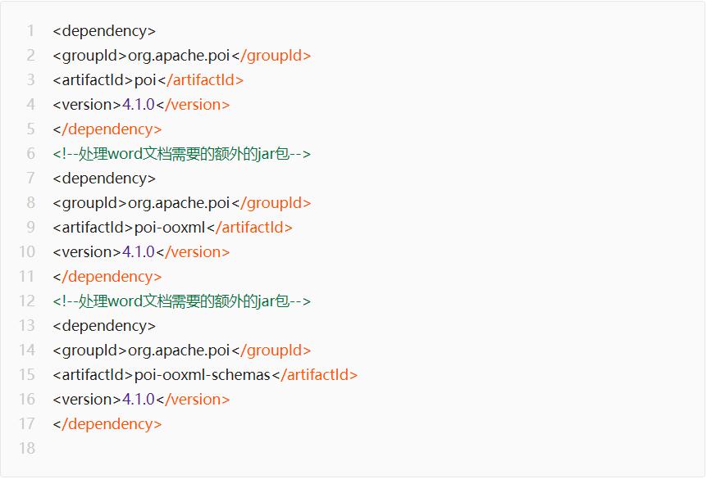The height and width of the screenshot is (493, 707).
Task: Click the poi-ooxml-schemas artifactId text
Action: (x=202, y=375)
